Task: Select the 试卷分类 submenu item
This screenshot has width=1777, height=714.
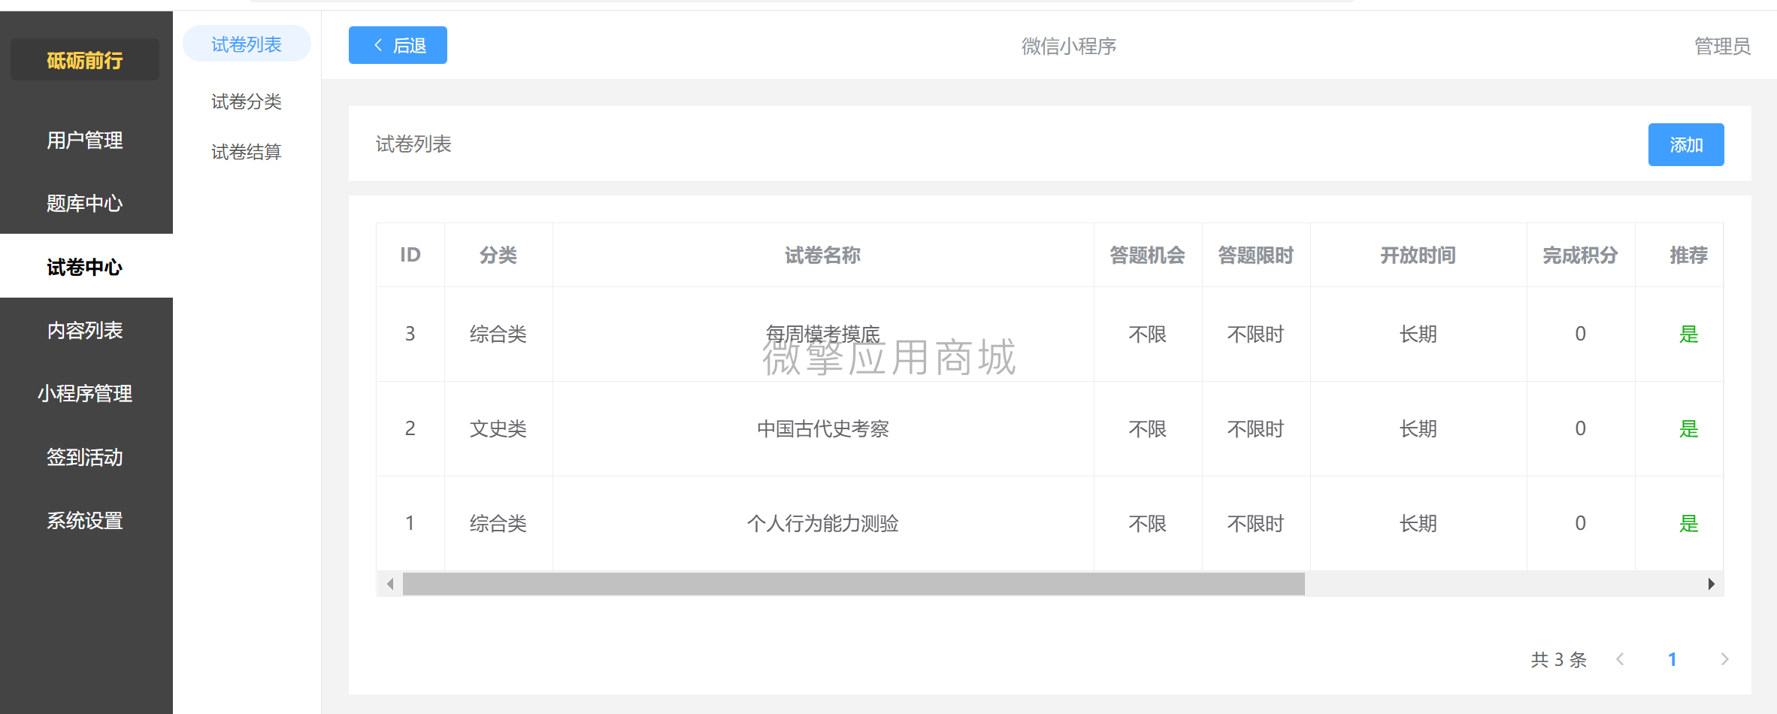Action: point(247,101)
